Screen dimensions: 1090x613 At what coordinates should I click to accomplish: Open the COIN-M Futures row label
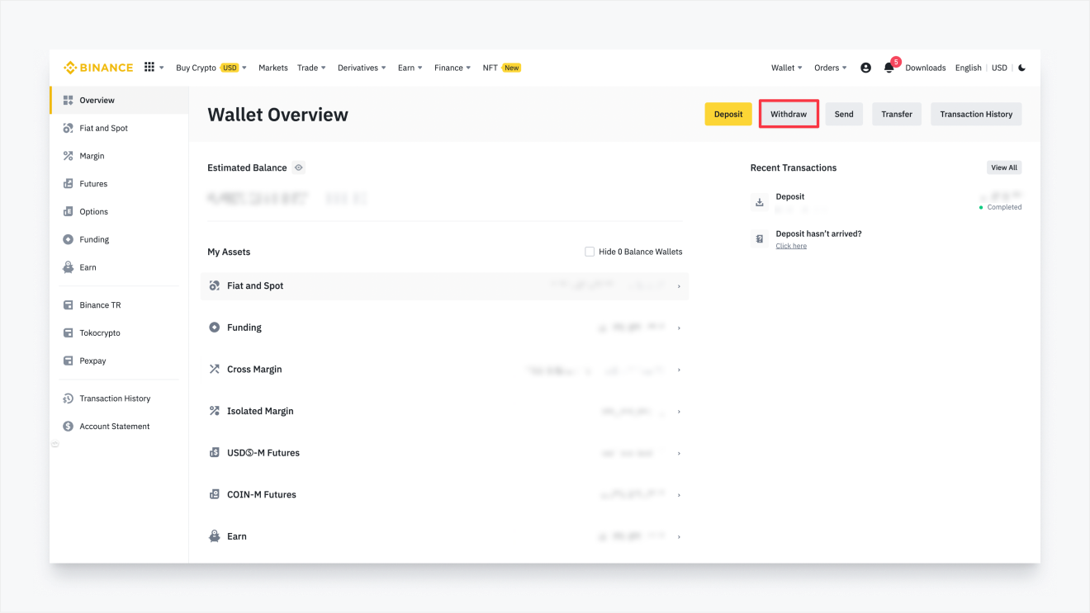262,494
